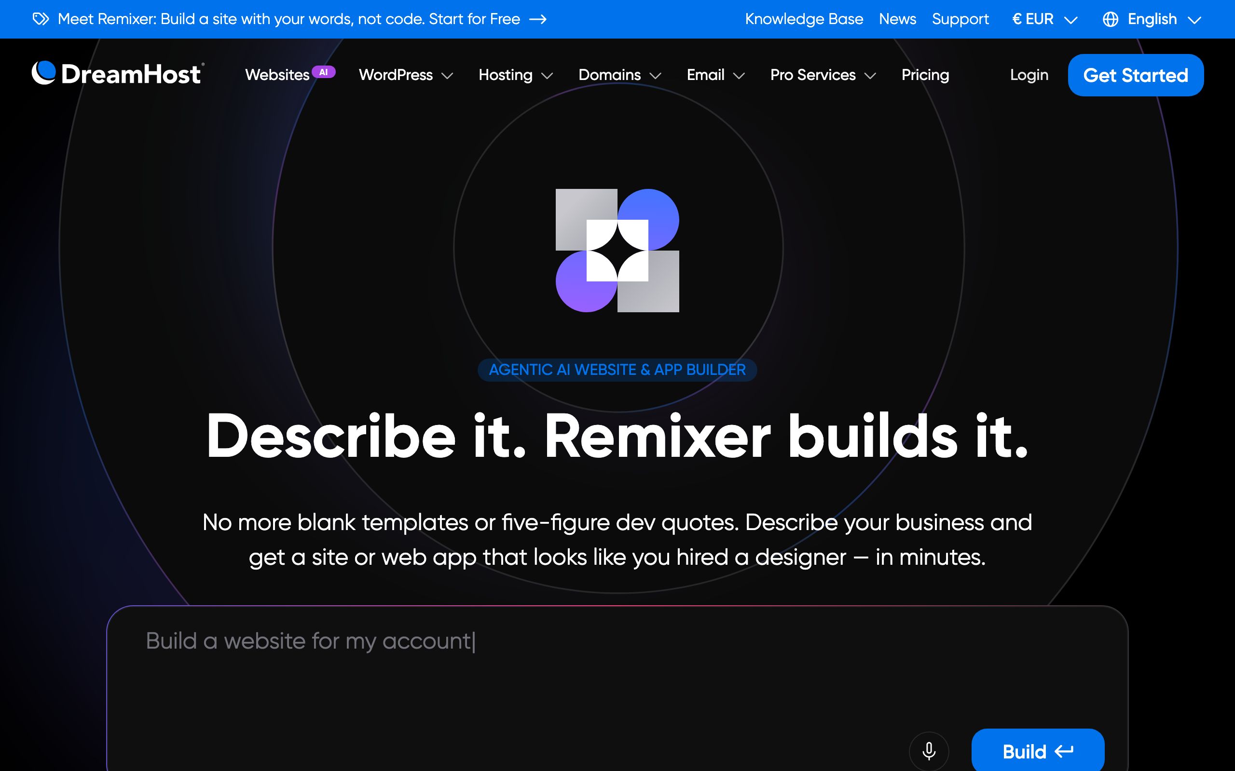Click the Remixer geometric logo graphic
The height and width of the screenshot is (771, 1235).
617,251
